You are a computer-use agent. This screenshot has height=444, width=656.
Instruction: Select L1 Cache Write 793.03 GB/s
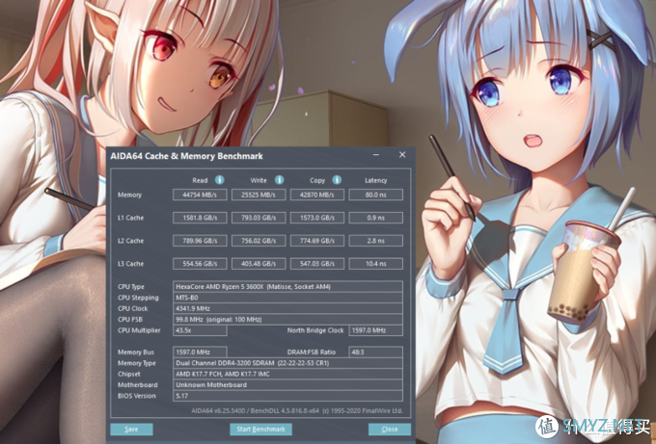pos(259,218)
